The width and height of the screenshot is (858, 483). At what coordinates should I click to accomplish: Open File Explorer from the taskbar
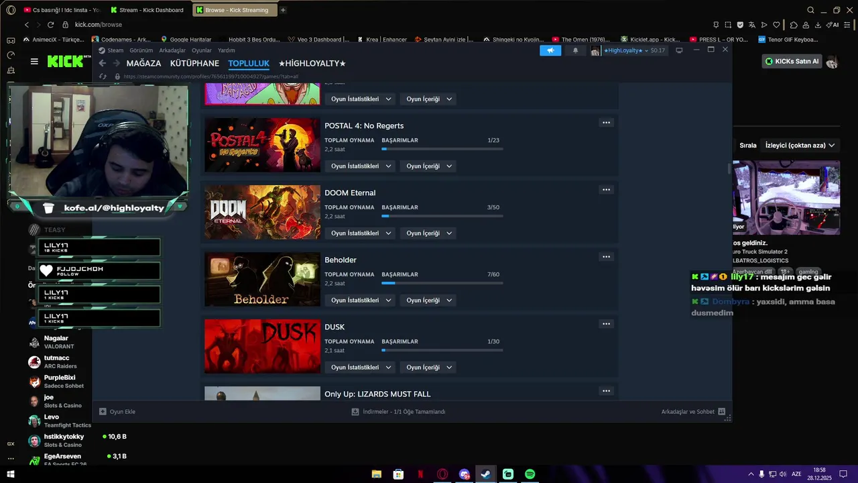click(376, 474)
